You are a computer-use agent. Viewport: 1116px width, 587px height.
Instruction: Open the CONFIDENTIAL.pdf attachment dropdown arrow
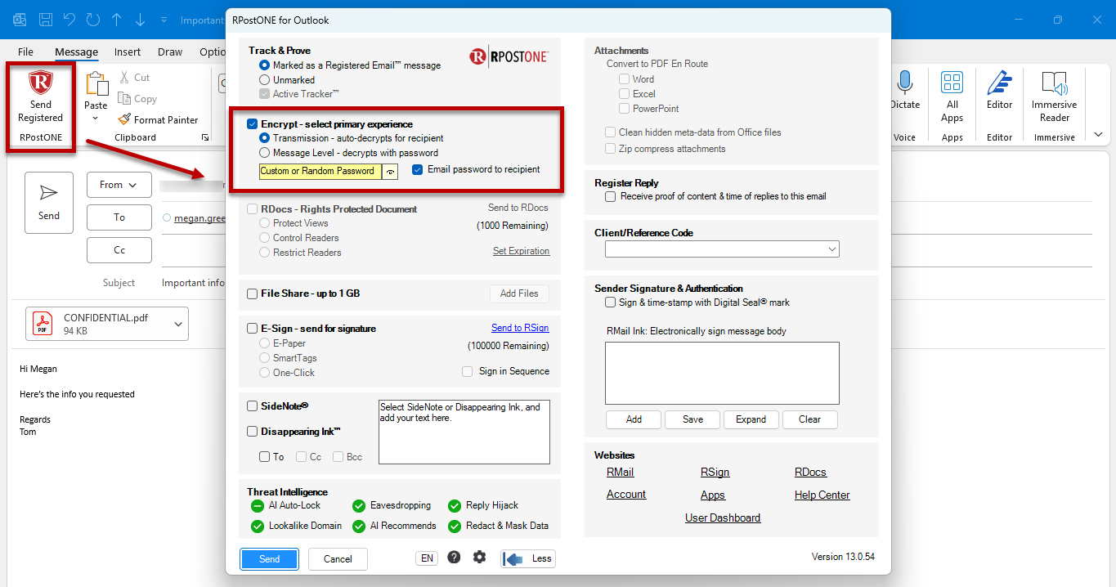pos(178,325)
